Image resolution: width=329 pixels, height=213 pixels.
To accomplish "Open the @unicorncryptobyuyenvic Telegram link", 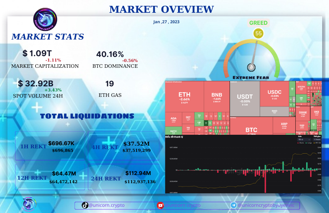I will click(266, 205).
